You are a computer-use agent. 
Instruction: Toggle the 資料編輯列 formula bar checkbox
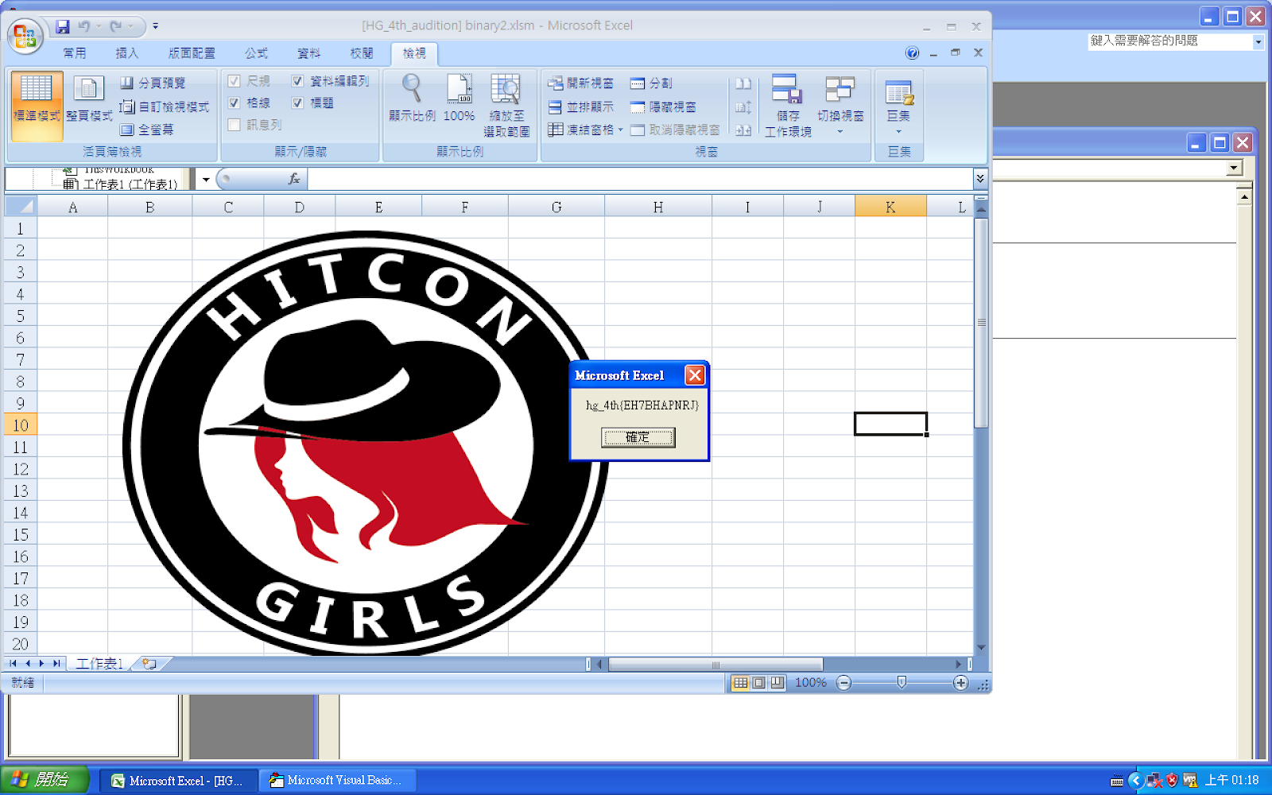coord(298,81)
